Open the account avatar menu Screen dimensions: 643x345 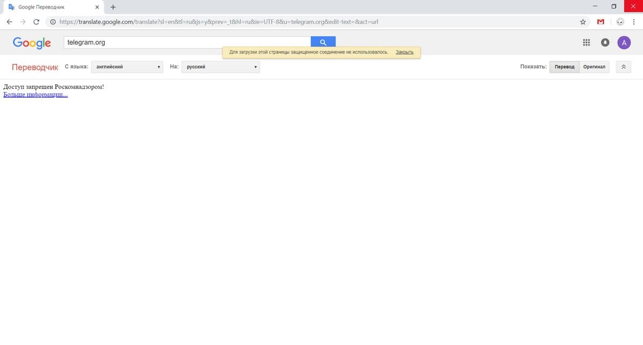click(624, 42)
